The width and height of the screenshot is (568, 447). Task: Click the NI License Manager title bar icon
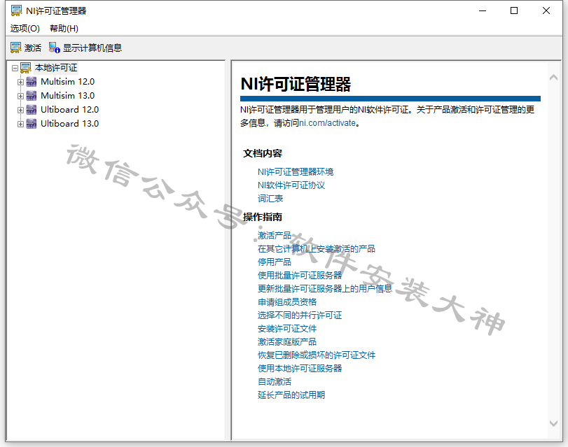tap(16, 10)
